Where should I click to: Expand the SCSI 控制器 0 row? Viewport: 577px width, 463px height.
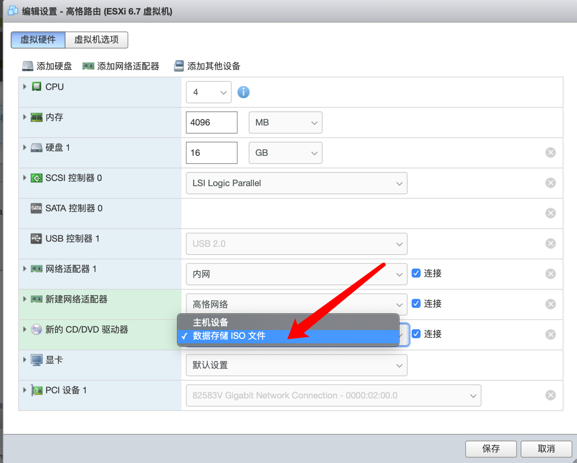click(25, 178)
